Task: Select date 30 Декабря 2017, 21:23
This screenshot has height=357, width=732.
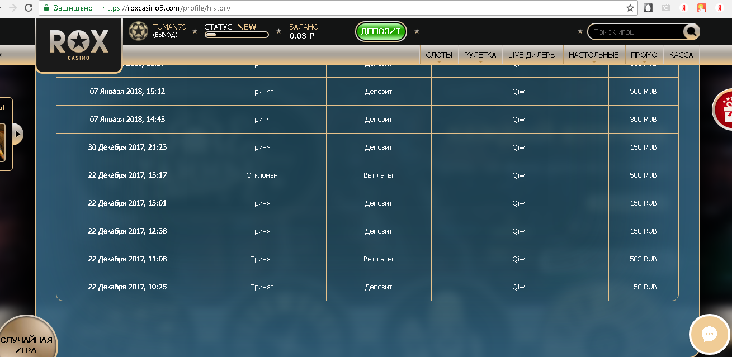Action: click(127, 147)
